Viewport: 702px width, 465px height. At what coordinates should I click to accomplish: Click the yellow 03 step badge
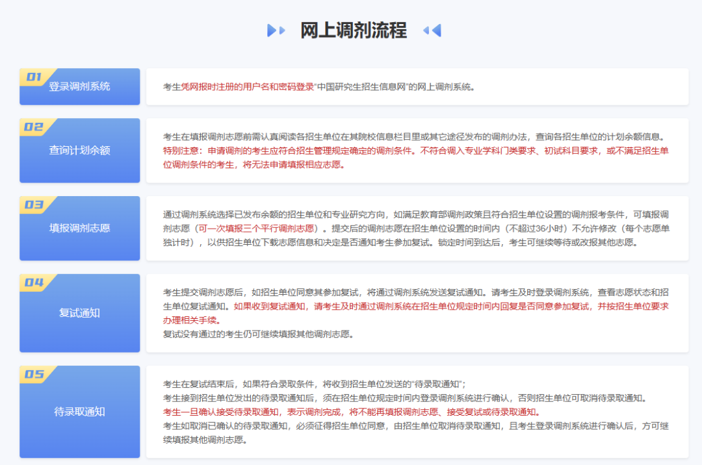click(34, 205)
